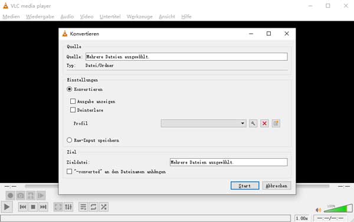Click VLC cone icon in main title bar
Screen dimensions: 354x222
pos(6,6)
